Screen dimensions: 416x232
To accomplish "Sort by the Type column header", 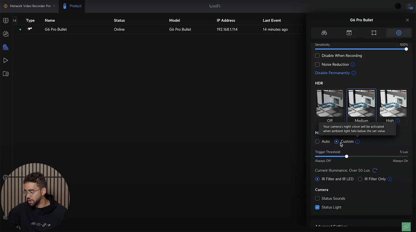I will (x=30, y=21).
